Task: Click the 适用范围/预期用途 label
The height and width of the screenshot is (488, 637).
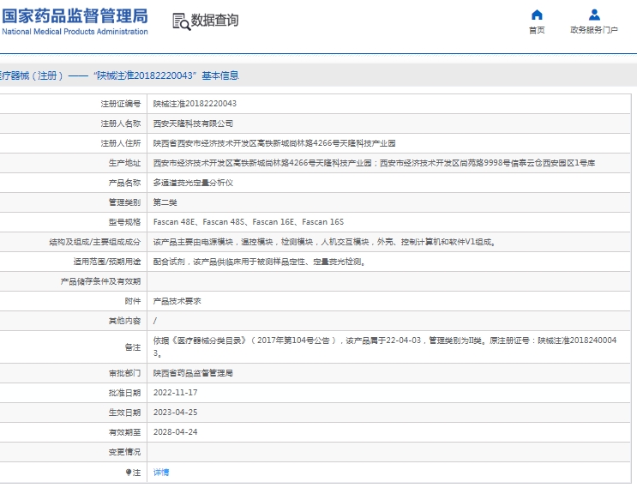Action: (x=107, y=262)
